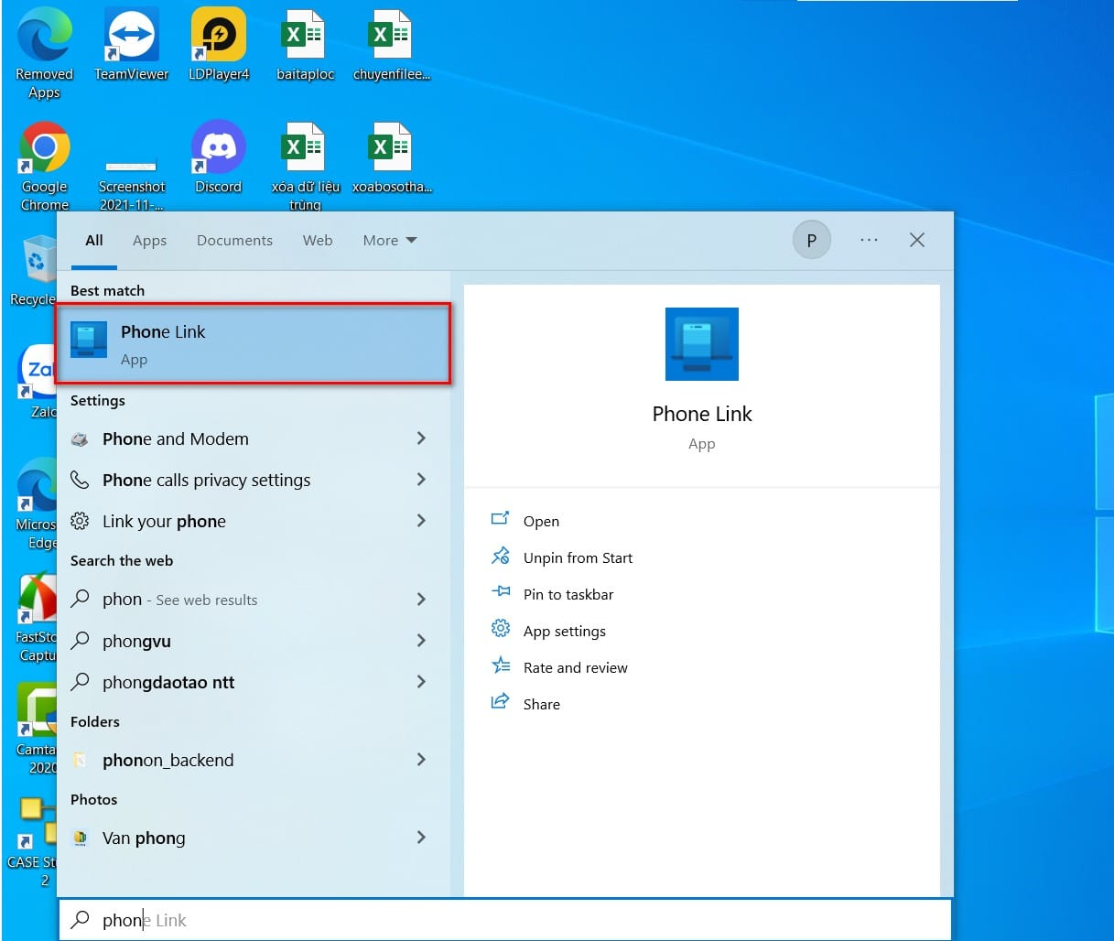
Task: Choose Pin to taskbar
Action: [568, 594]
